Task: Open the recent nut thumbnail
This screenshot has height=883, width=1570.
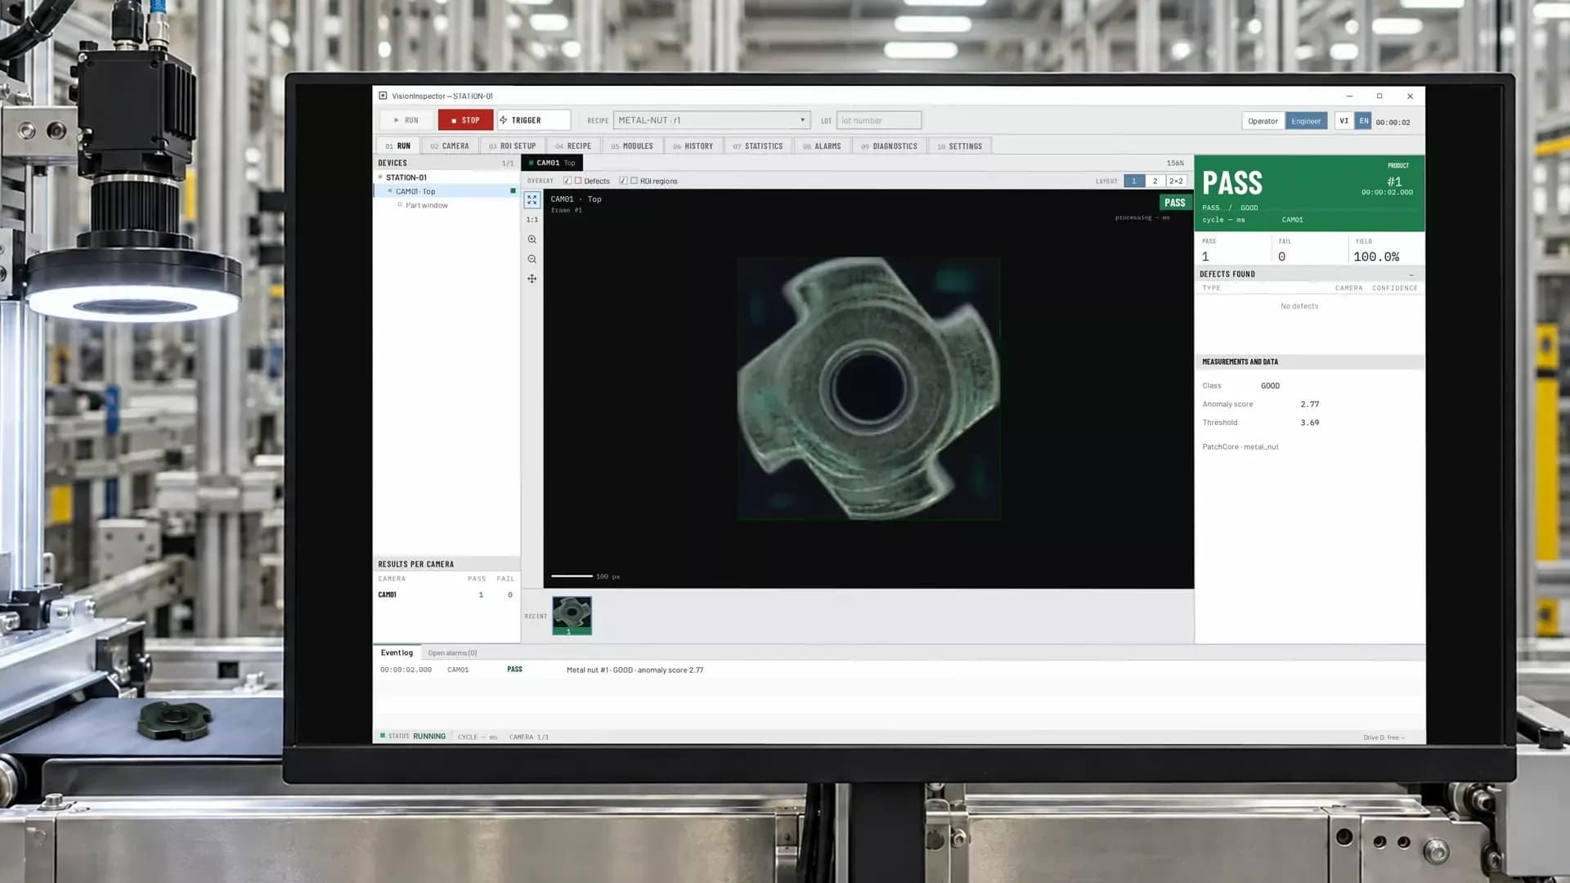Action: [572, 616]
